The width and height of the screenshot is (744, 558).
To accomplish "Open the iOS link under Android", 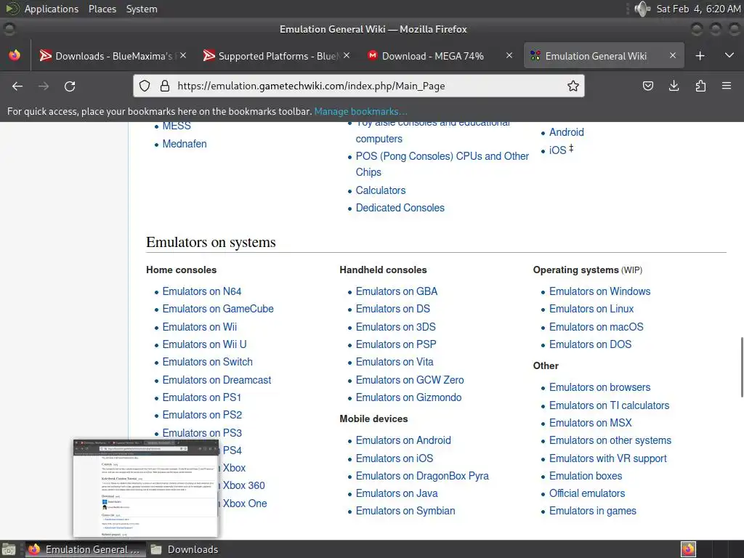I will [557, 150].
